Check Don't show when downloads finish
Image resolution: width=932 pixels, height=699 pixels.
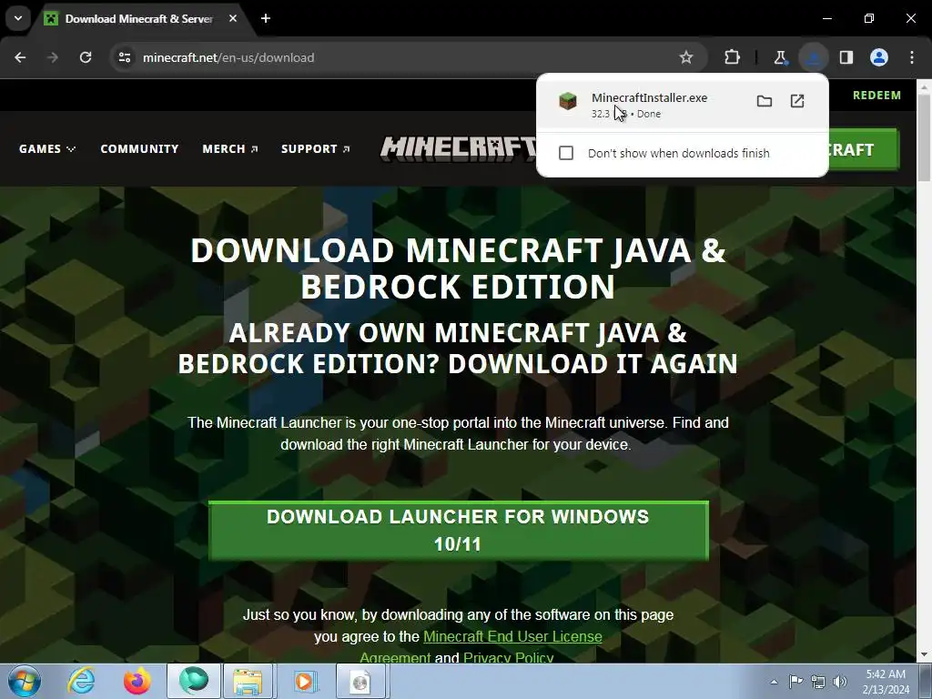point(566,153)
